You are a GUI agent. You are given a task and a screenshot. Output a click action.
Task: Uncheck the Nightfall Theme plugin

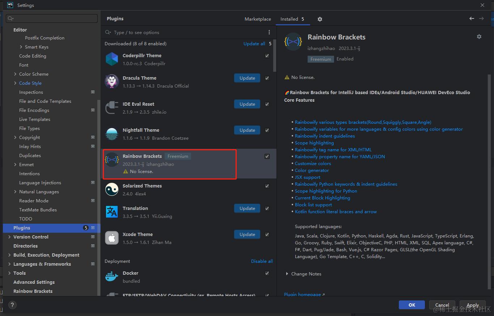tap(267, 130)
